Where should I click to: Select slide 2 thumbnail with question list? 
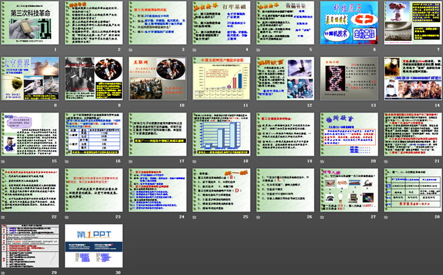(94, 23)
